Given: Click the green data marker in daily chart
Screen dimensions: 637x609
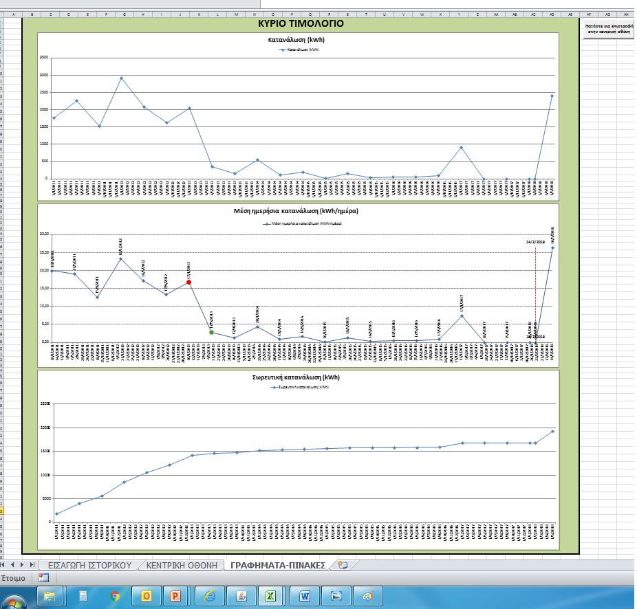Looking at the screenshot, I should coord(211,333).
